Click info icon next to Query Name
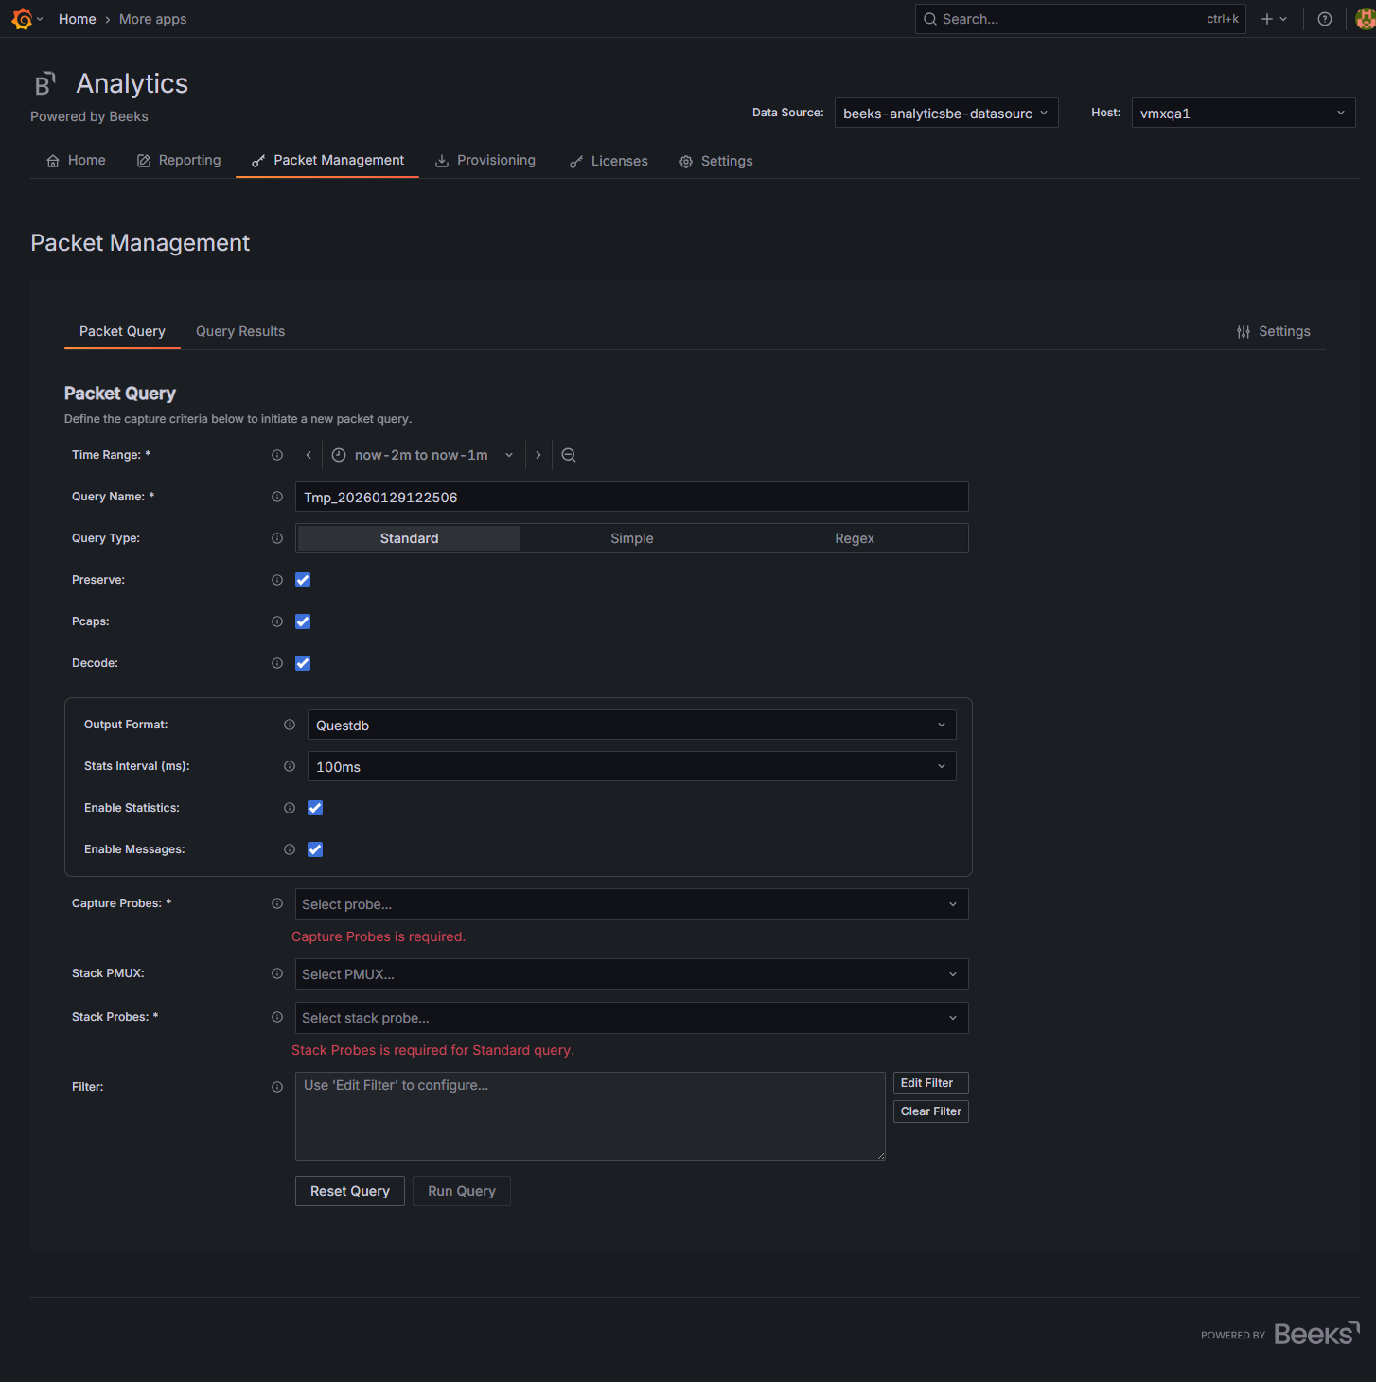 (277, 497)
